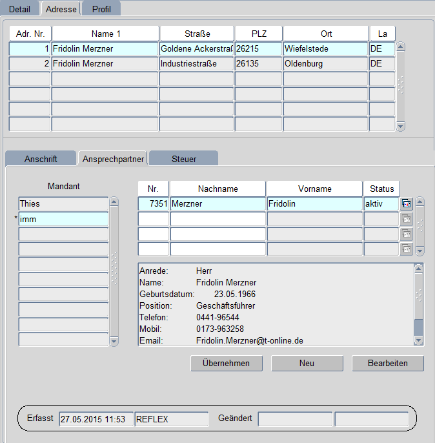Click the Erfasst date field
The image size is (435, 443).
96,419
